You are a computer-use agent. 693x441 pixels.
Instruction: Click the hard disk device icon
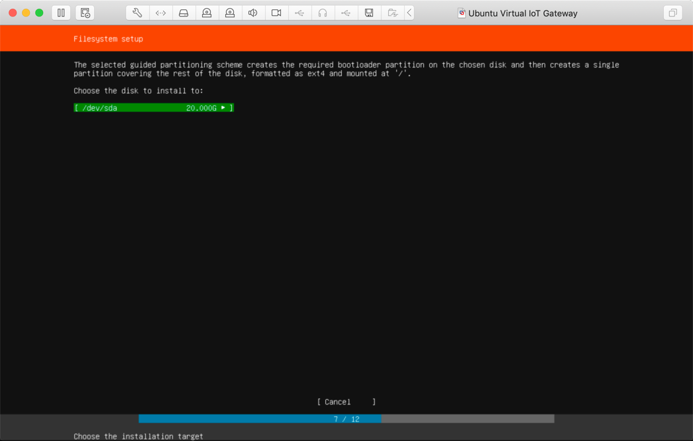coord(184,13)
